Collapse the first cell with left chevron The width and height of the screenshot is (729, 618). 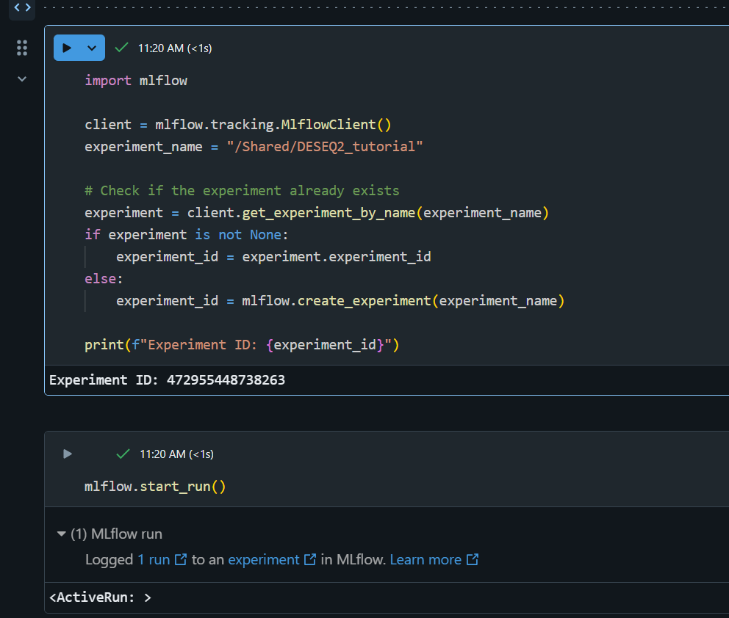(x=22, y=79)
